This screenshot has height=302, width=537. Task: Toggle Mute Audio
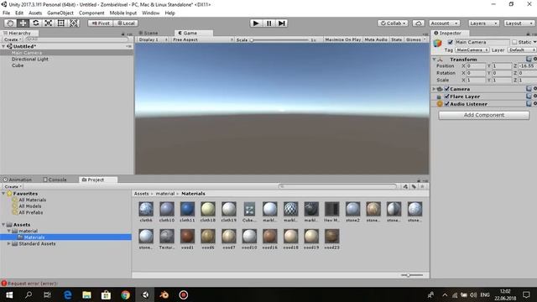(x=376, y=39)
